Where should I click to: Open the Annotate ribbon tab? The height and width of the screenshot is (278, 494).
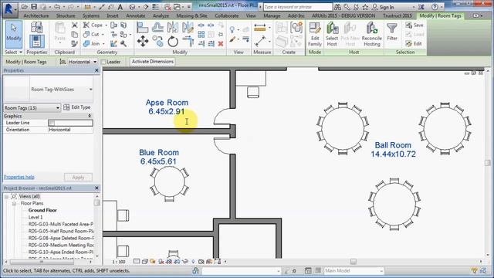[136, 15]
